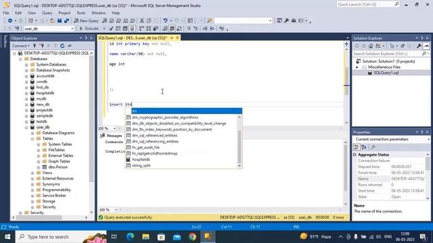
Task: Click the Categorized icon in Properties panel
Action: [x=357, y=147]
